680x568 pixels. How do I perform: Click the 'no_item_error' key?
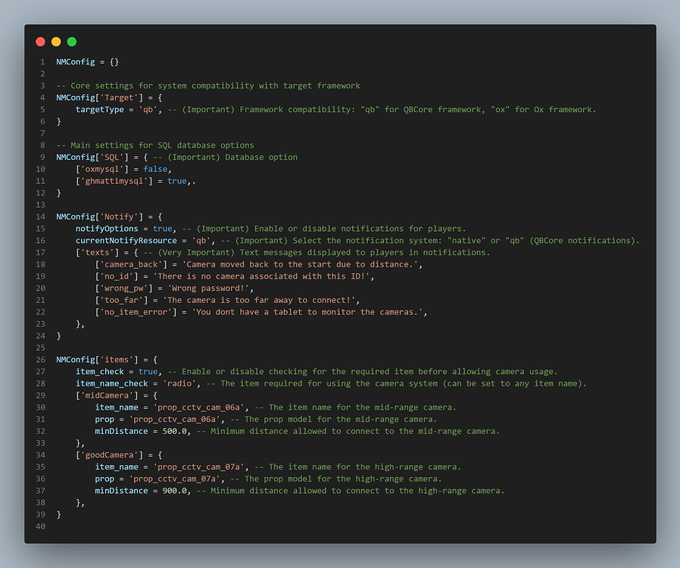click(x=136, y=312)
